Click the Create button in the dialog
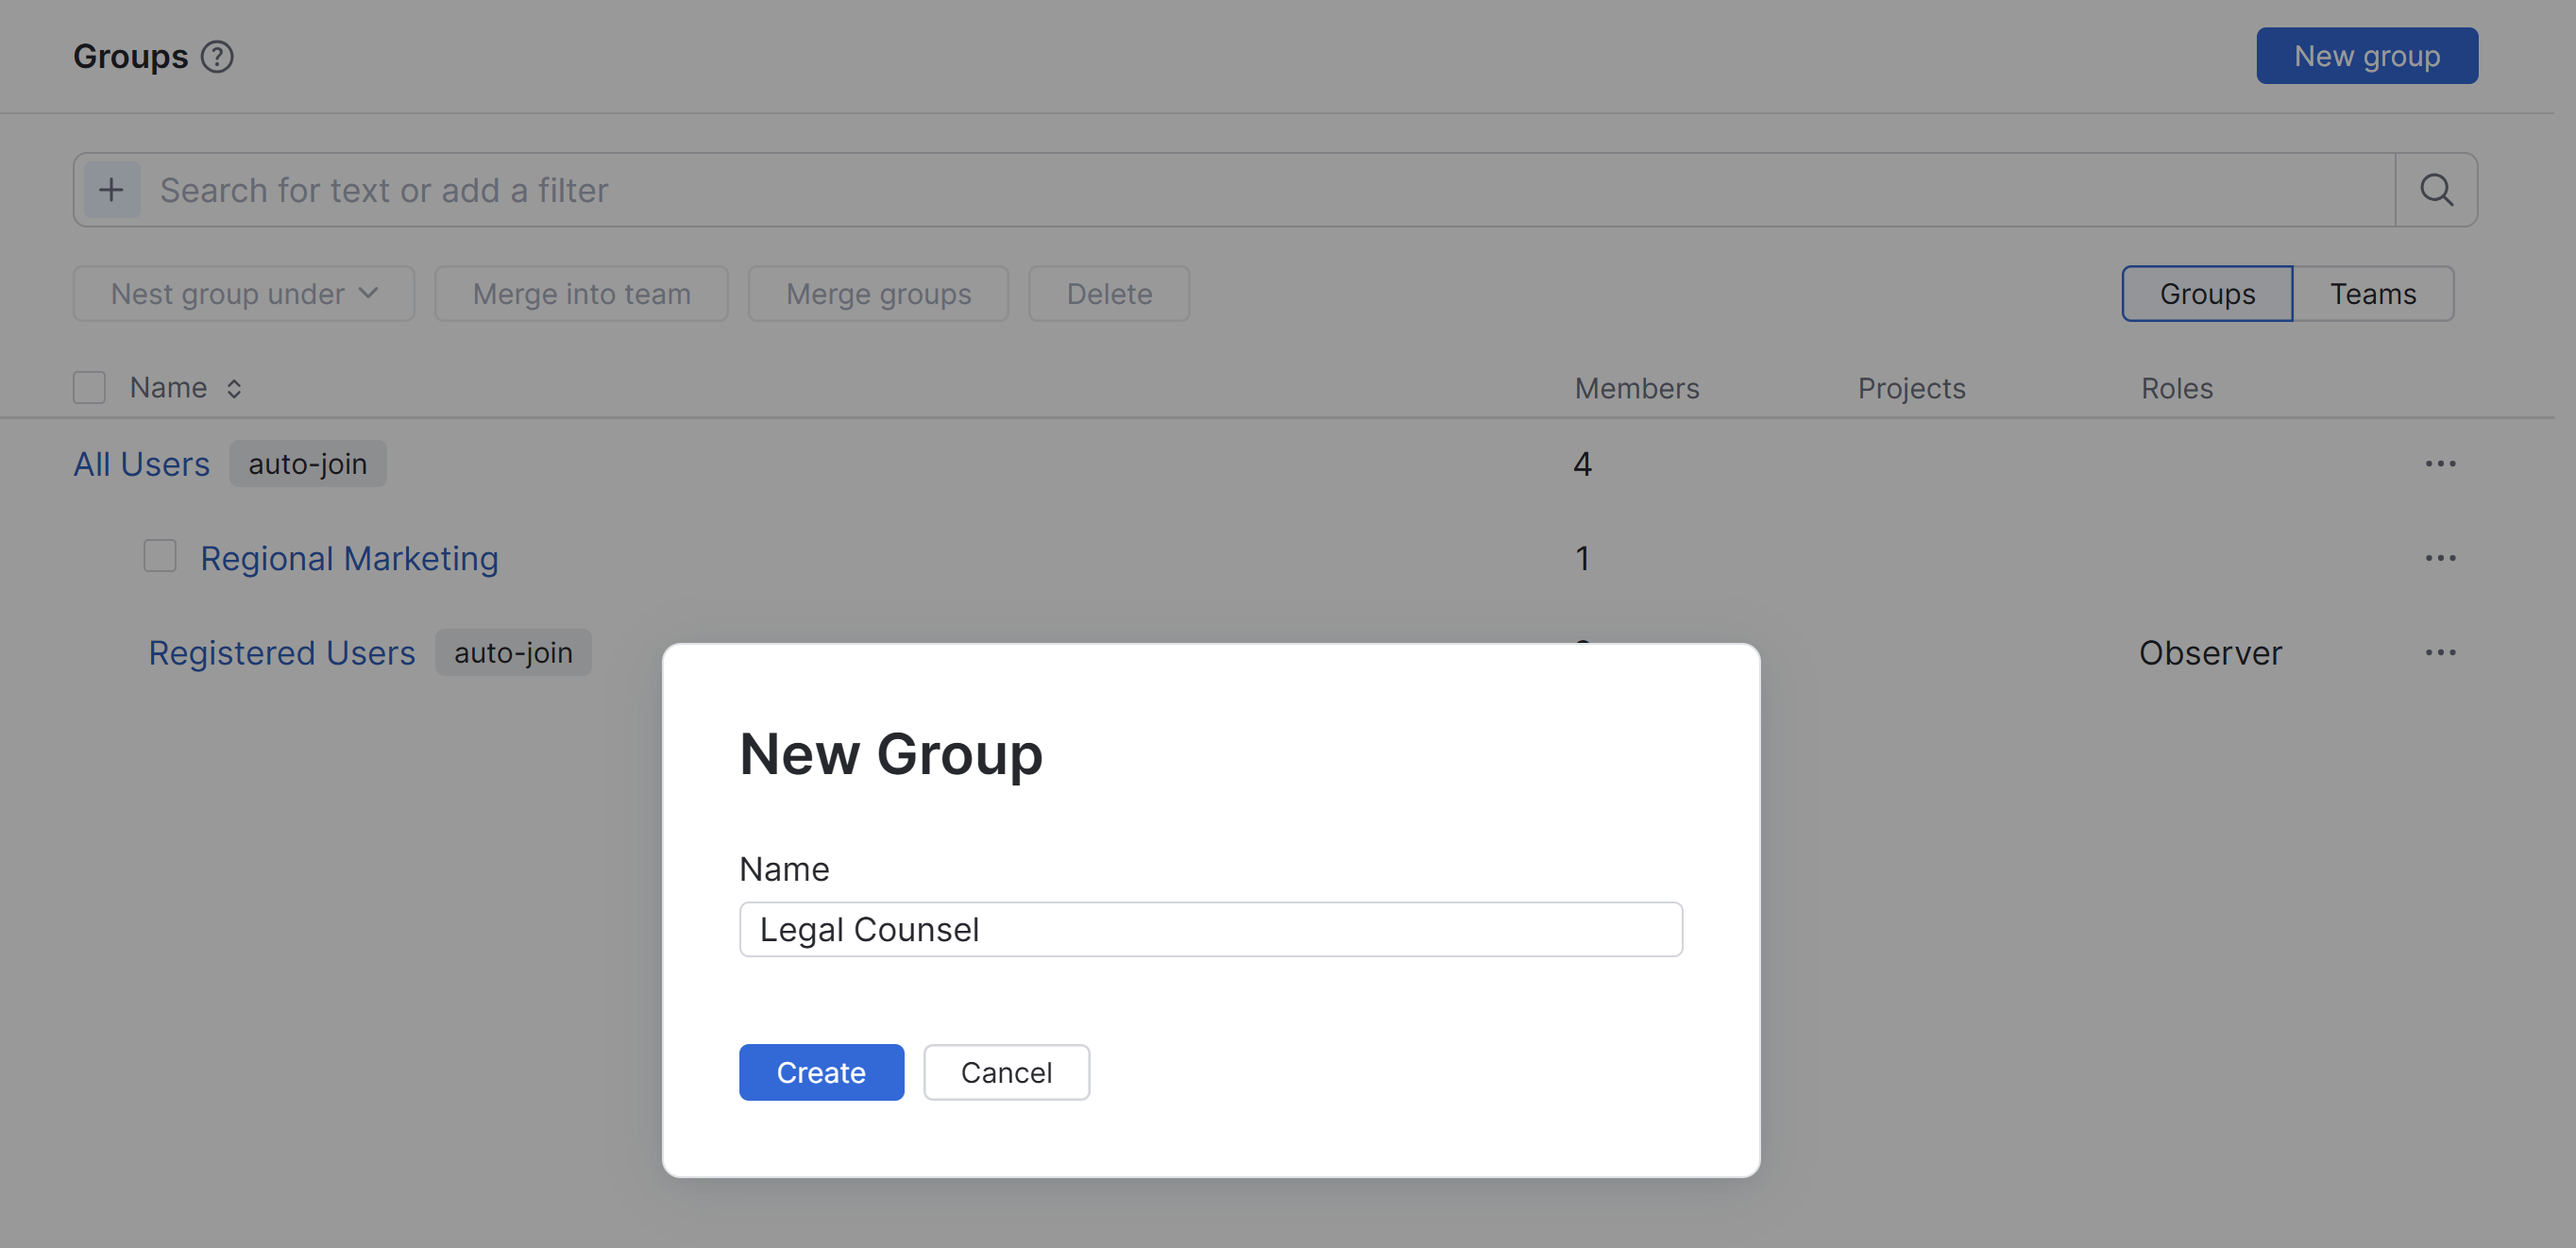Screen dimensions: 2576x1248 pyautogui.click(x=821, y=1071)
